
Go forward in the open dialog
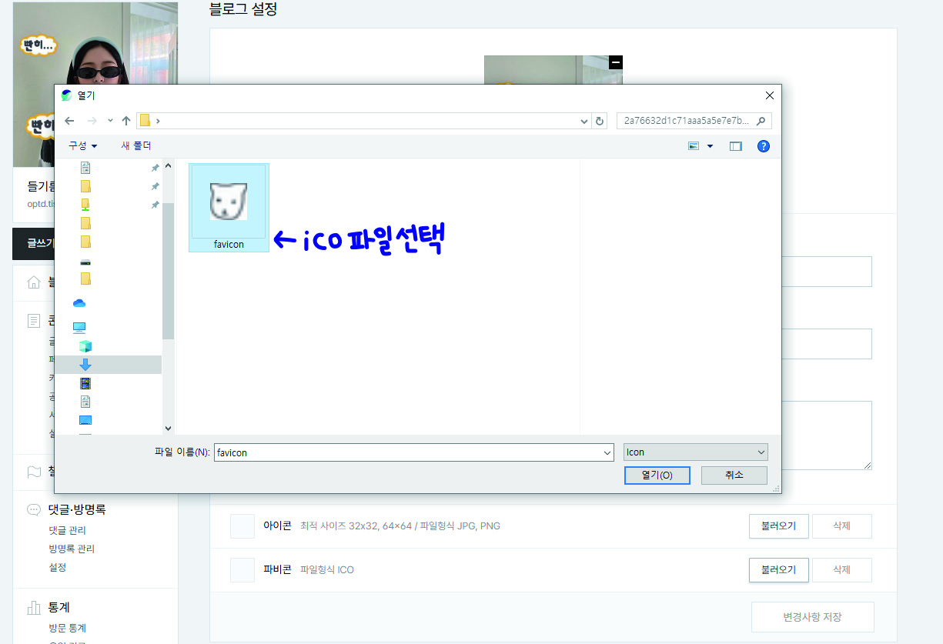[x=92, y=121]
